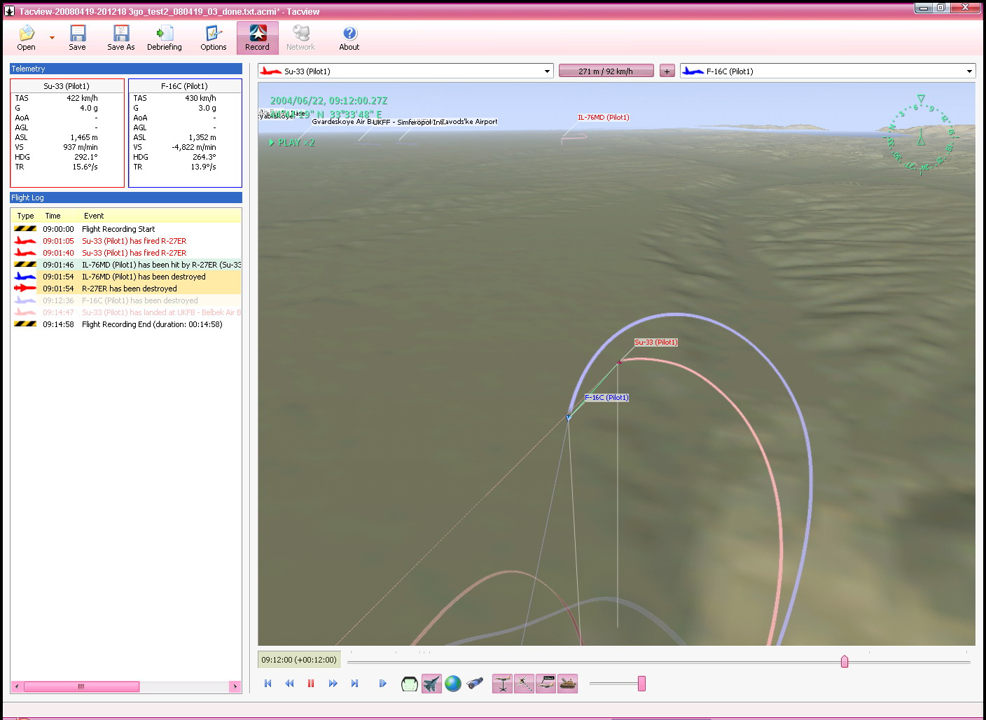Toggle the aircraft external view button
The width and height of the screenshot is (986, 720).
[431, 684]
